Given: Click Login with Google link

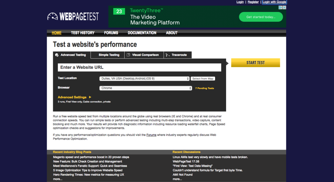Looking at the screenshot, I should (x=274, y=2).
